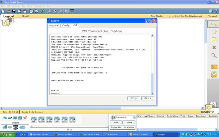Open file using folder icon
Image resolution: width=219 pixels, height=137 pixels.
[8, 11]
